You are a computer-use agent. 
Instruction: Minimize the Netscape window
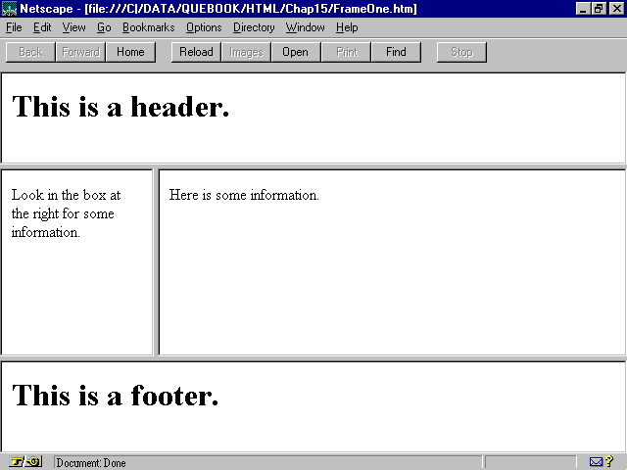[583, 9]
